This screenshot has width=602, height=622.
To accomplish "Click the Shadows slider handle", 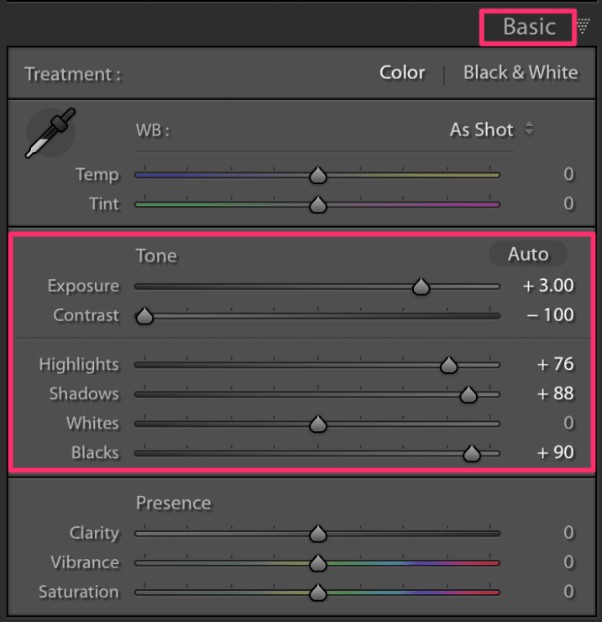I will coord(468,394).
